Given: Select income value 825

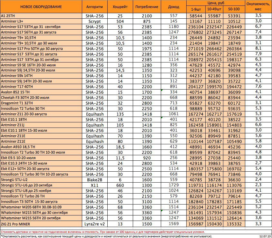Looking at the screenshot, I should pyautogui.click(x=173, y=125).
